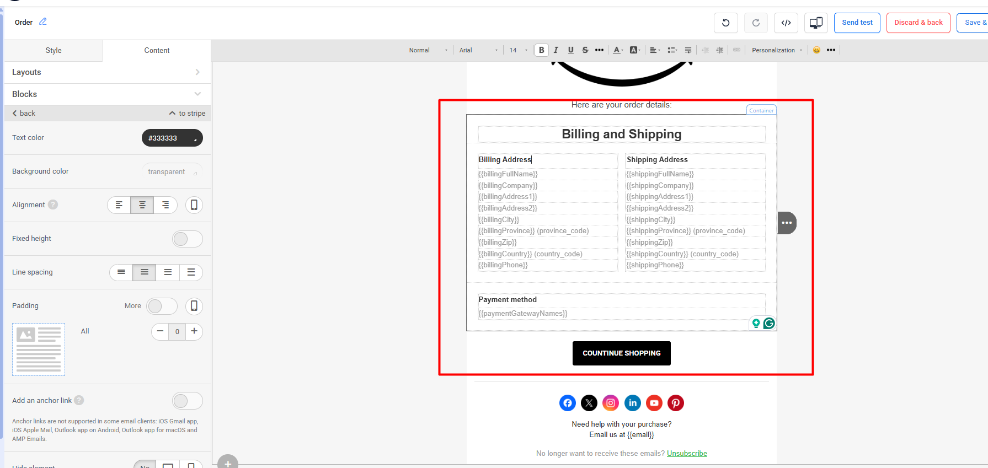The height and width of the screenshot is (468, 988).
Task: Open the Arial font family dropdown
Action: tap(478, 50)
